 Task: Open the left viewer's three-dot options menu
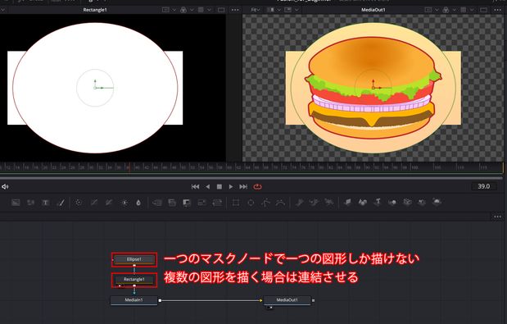point(235,10)
